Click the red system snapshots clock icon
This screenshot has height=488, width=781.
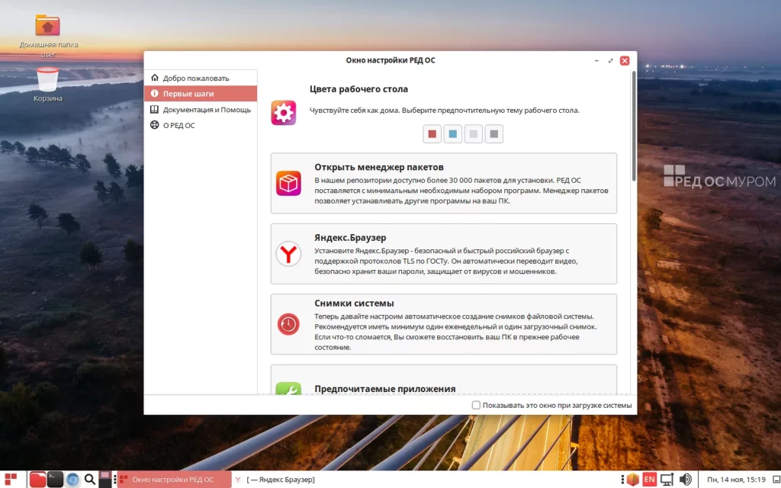click(288, 324)
